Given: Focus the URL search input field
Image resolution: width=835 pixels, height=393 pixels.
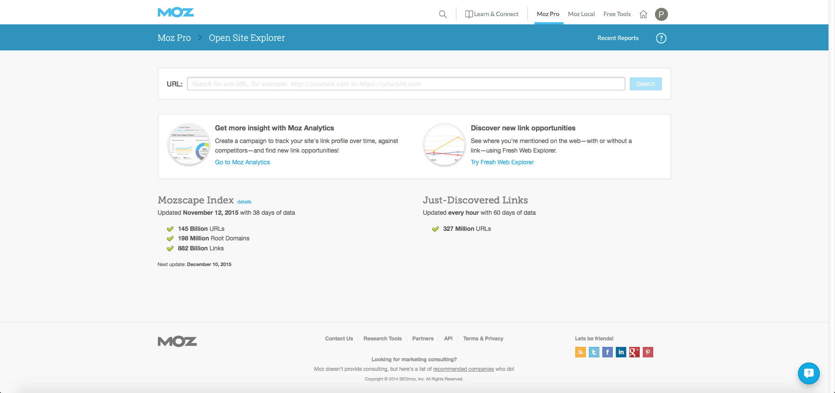Looking at the screenshot, I should [406, 84].
